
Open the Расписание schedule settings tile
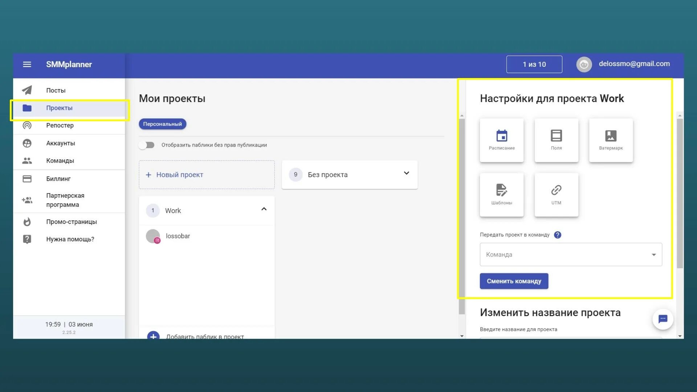[501, 140]
